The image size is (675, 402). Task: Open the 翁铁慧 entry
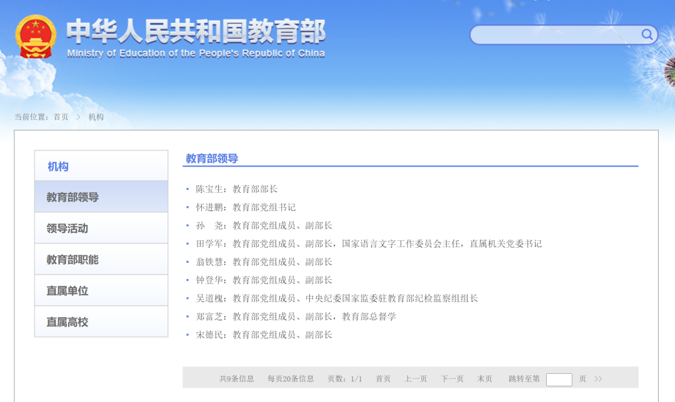[x=264, y=262]
